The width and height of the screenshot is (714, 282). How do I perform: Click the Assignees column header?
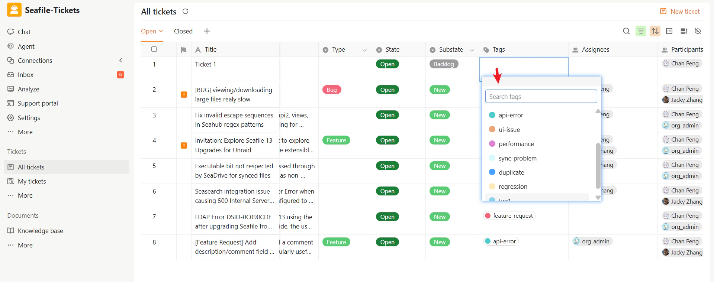pos(613,49)
